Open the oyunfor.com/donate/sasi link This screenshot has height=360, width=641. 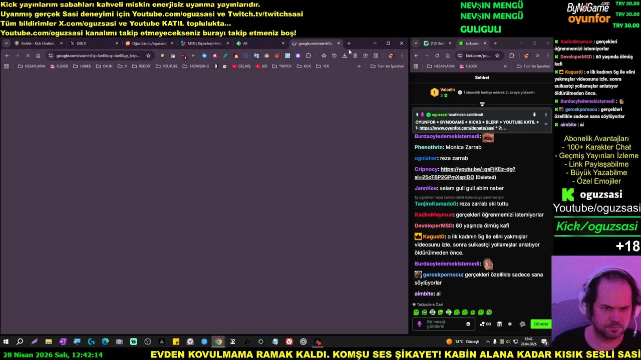point(457,128)
